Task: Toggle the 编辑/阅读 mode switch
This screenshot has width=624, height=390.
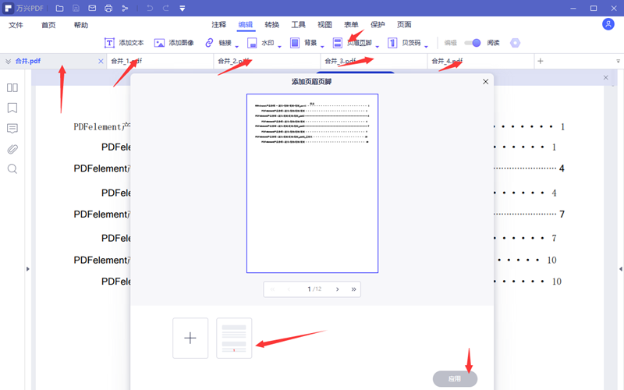Action: click(x=472, y=43)
